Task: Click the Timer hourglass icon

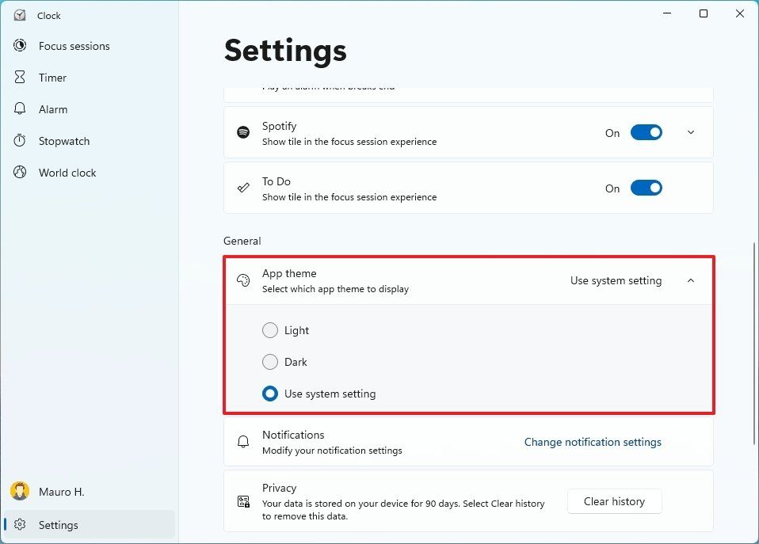Action: tap(19, 77)
